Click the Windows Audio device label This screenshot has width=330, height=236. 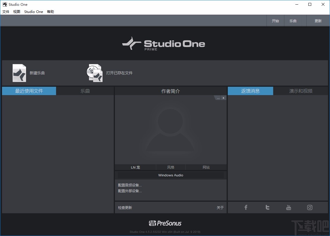coord(171,175)
